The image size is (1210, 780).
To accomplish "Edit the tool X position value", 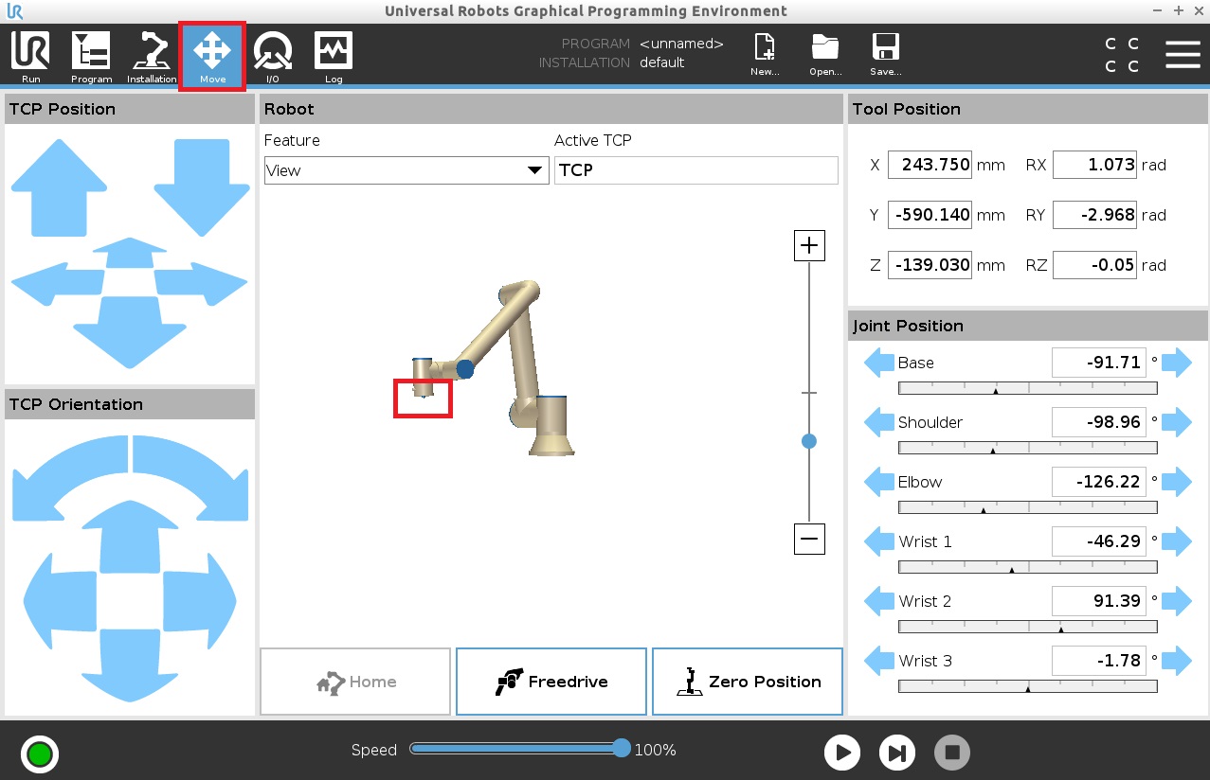I will [930, 165].
